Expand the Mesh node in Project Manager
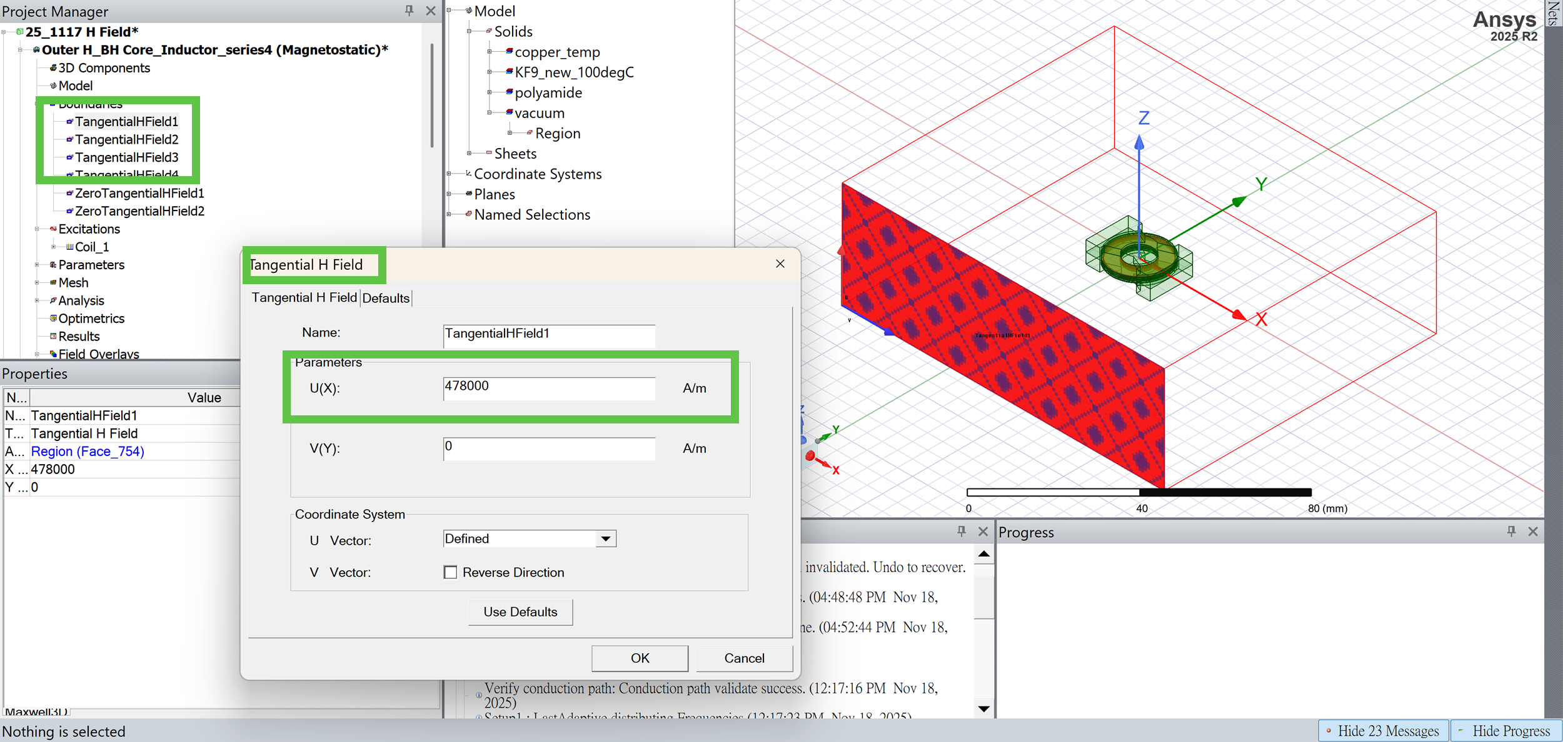The height and width of the screenshot is (742, 1563). pos(37,283)
